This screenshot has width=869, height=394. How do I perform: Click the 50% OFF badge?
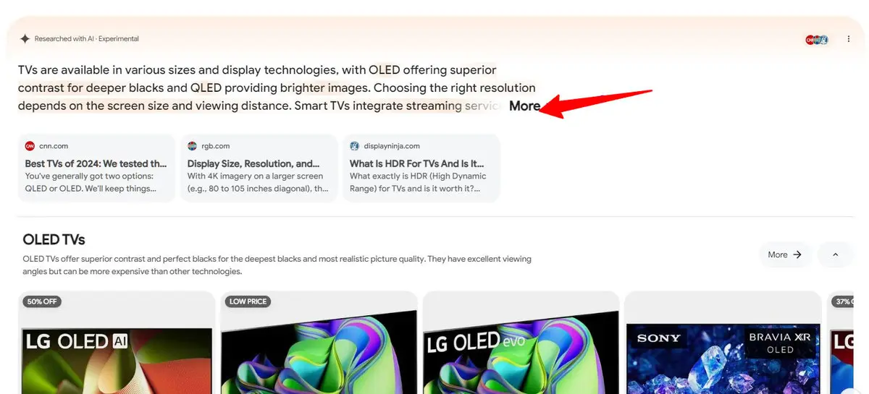41,301
